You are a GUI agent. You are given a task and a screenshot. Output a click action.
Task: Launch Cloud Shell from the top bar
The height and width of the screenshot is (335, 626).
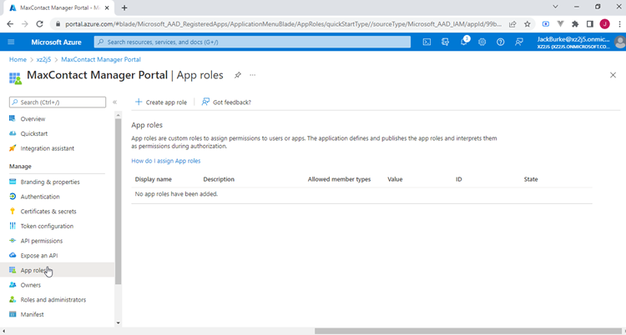(427, 42)
